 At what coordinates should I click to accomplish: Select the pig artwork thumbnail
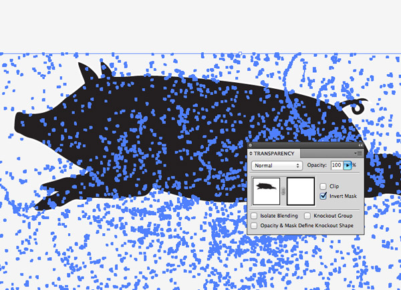266,191
